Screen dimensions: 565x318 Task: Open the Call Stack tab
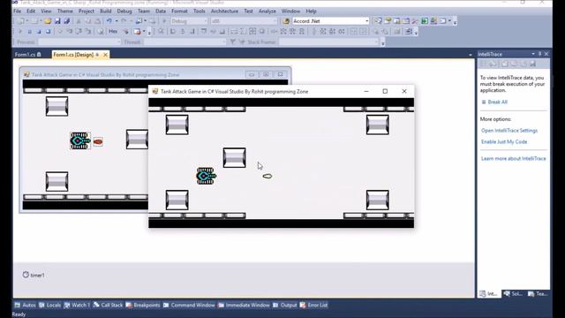point(108,305)
